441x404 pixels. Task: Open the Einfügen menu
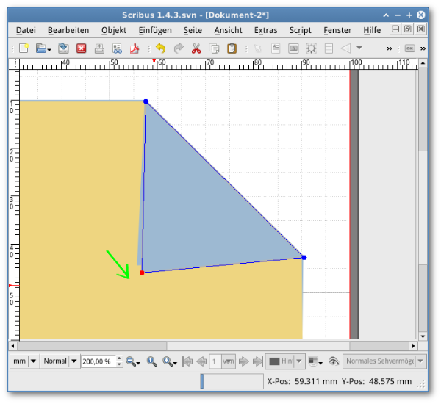tap(154, 30)
